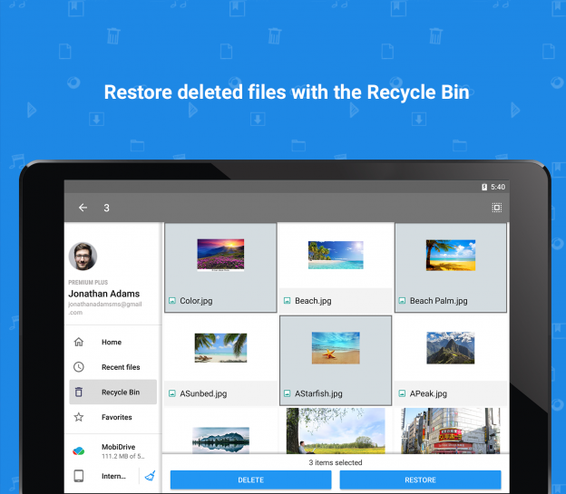
Task: Click the '3 items selected' status text
Action: tap(336, 462)
